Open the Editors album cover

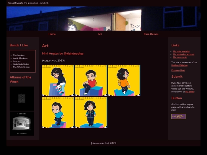point(22,124)
